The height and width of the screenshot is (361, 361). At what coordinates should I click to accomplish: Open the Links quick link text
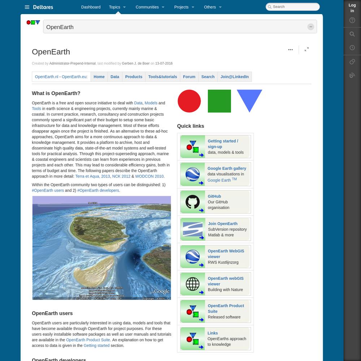[x=213, y=333]
